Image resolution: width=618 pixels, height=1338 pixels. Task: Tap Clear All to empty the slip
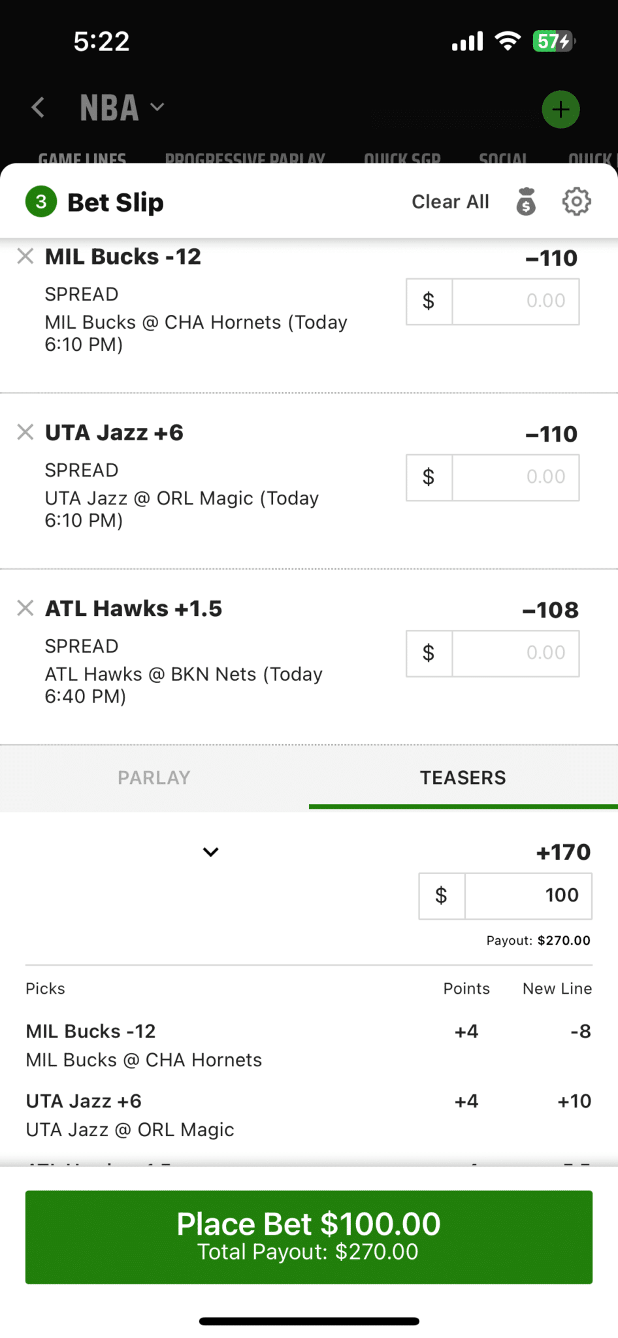point(450,201)
